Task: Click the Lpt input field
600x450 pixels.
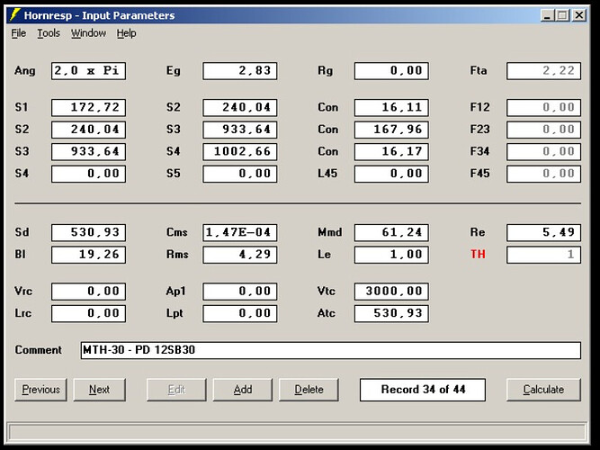Action: pyautogui.click(x=240, y=314)
